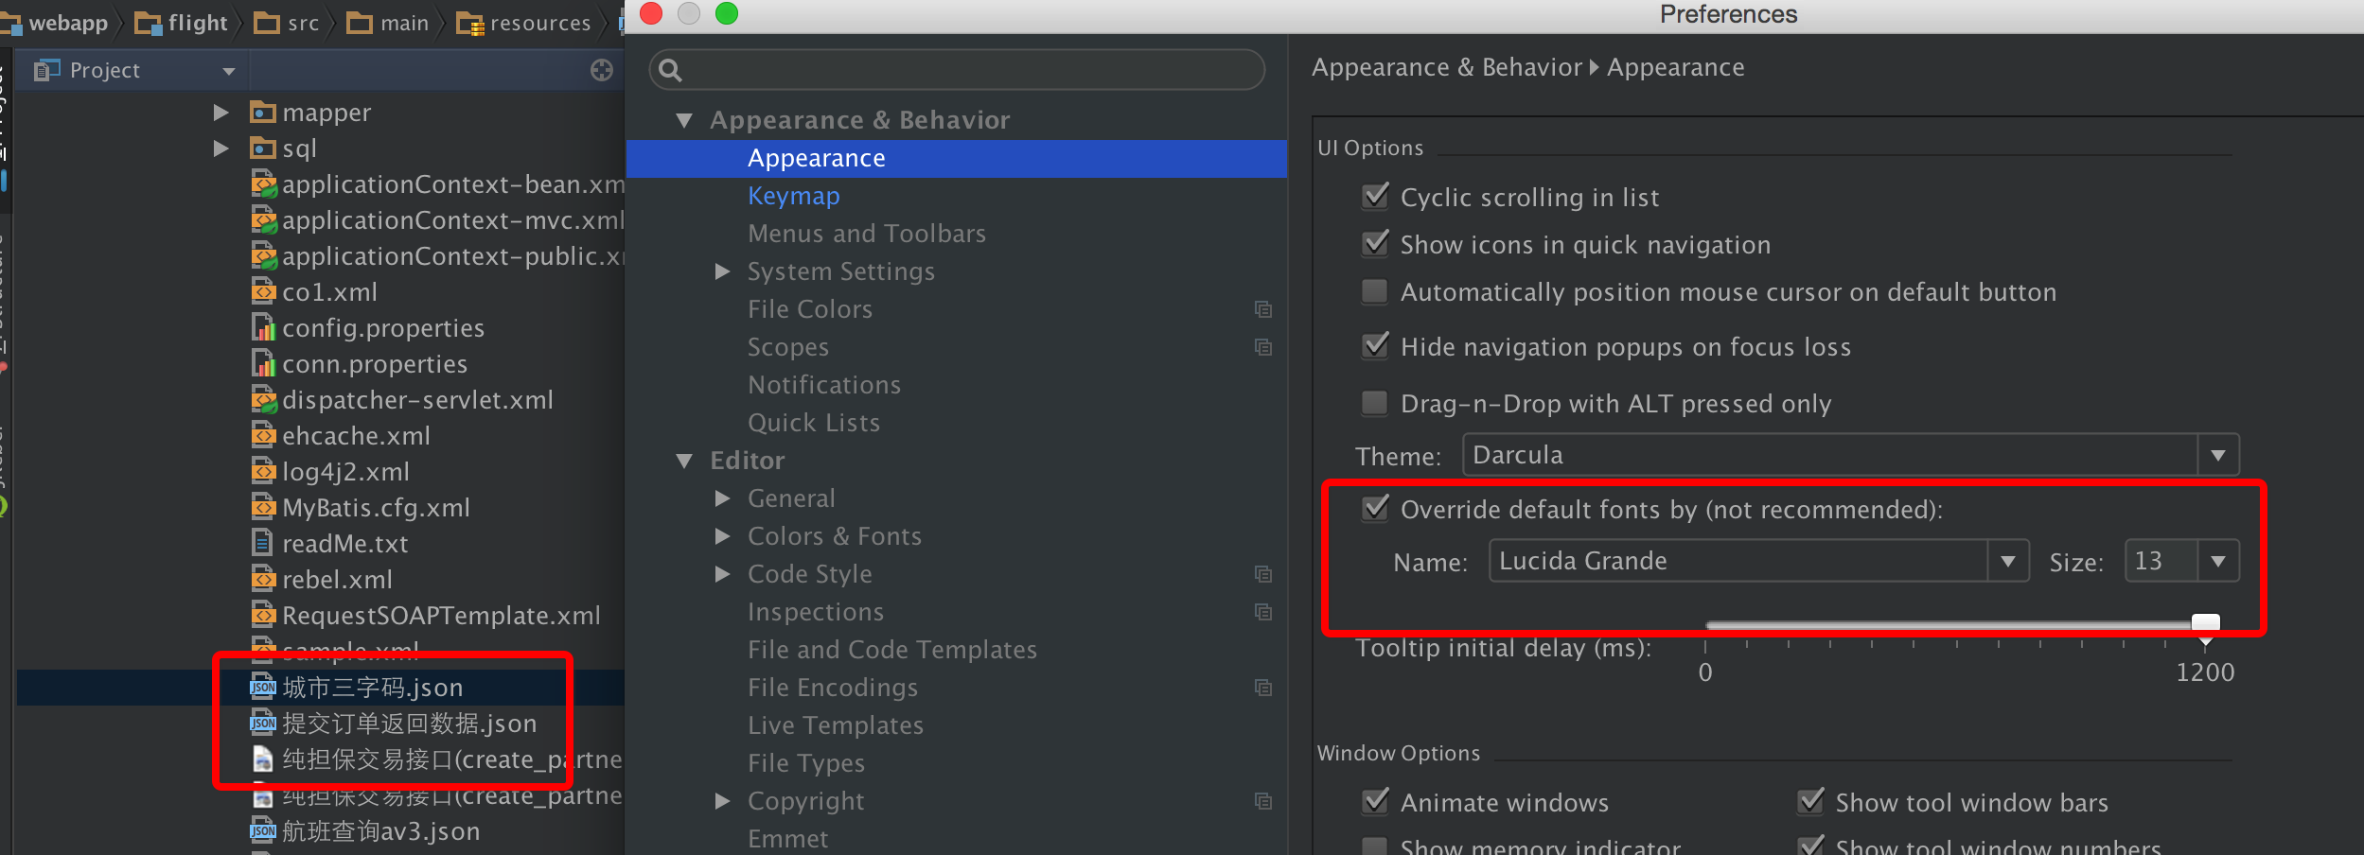This screenshot has width=2364, height=855.
Task: Open the font Name dropdown showing Lucida Grande
Action: 1758,561
